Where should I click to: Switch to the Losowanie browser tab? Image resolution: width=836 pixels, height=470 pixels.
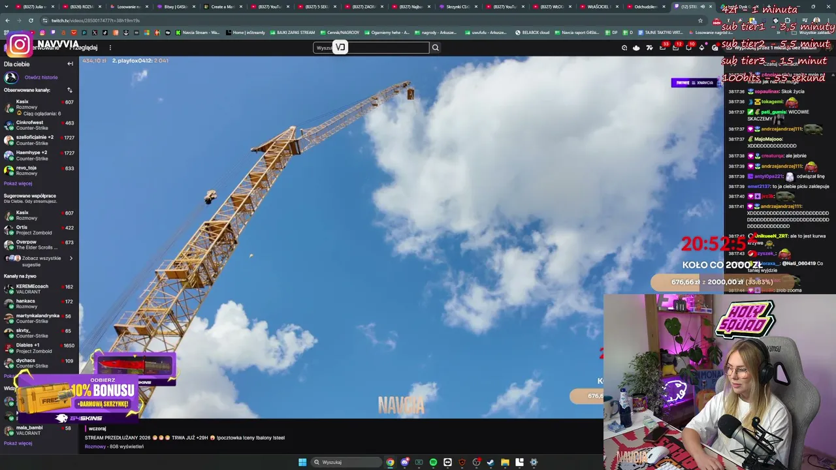coord(129,7)
